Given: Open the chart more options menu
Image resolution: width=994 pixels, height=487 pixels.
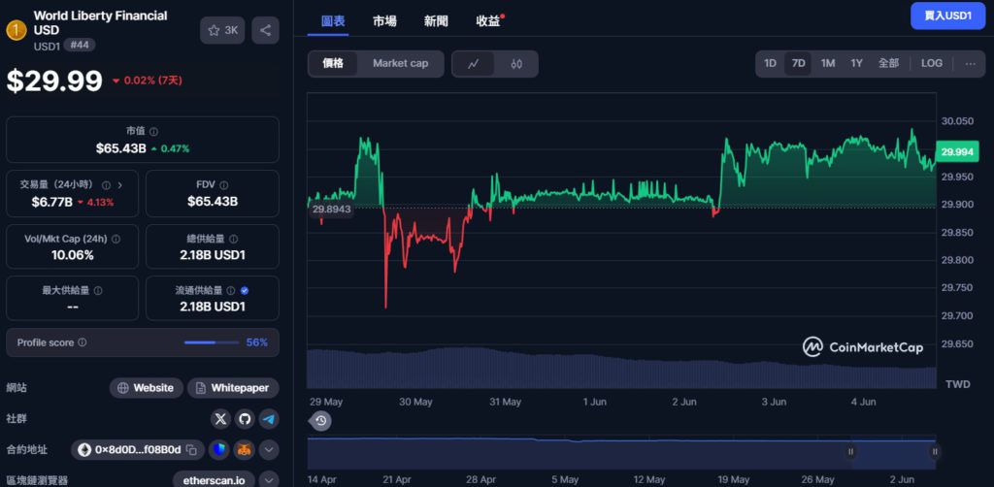Looking at the screenshot, I should [970, 64].
